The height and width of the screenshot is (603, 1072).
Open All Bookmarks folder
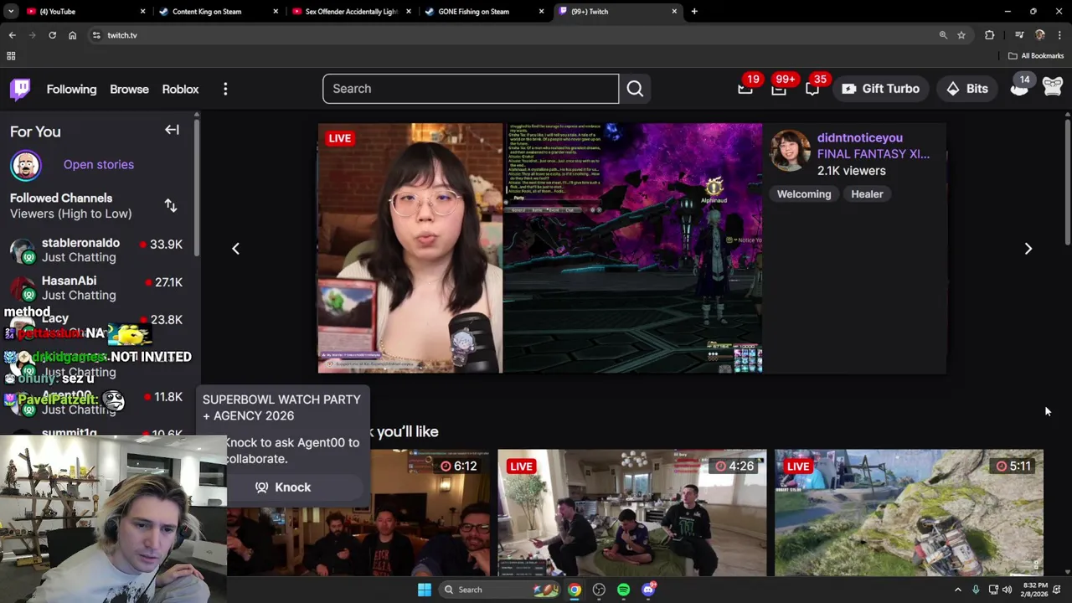coord(1036,56)
